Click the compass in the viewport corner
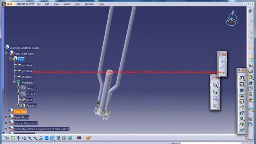This screenshot has height=144, width=256. click(x=232, y=18)
